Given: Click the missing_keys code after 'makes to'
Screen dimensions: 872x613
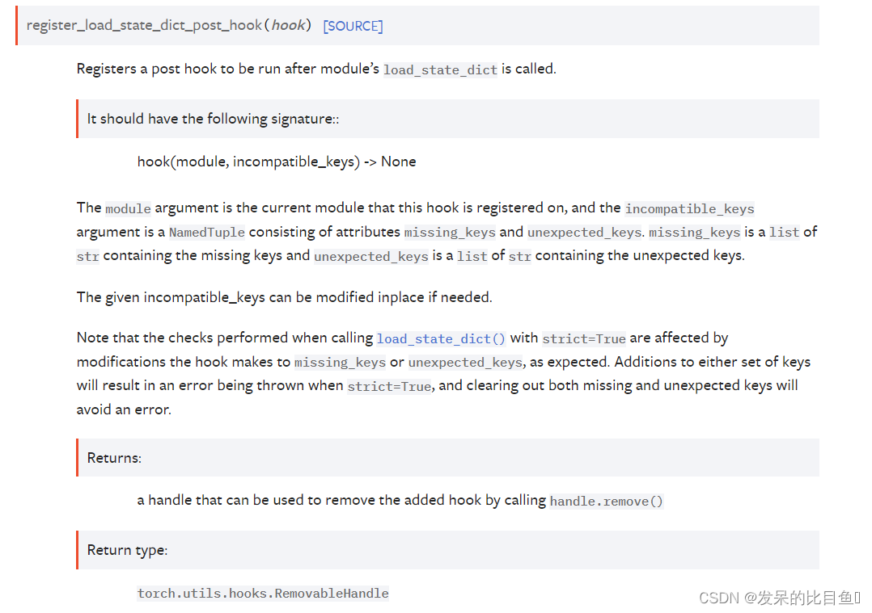Looking at the screenshot, I should click(x=340, y=363).
